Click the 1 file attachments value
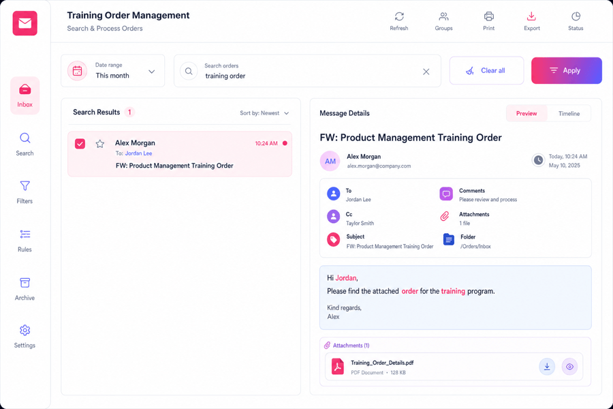The height and width of the screenshot is (409, 613). pos(465,223)
